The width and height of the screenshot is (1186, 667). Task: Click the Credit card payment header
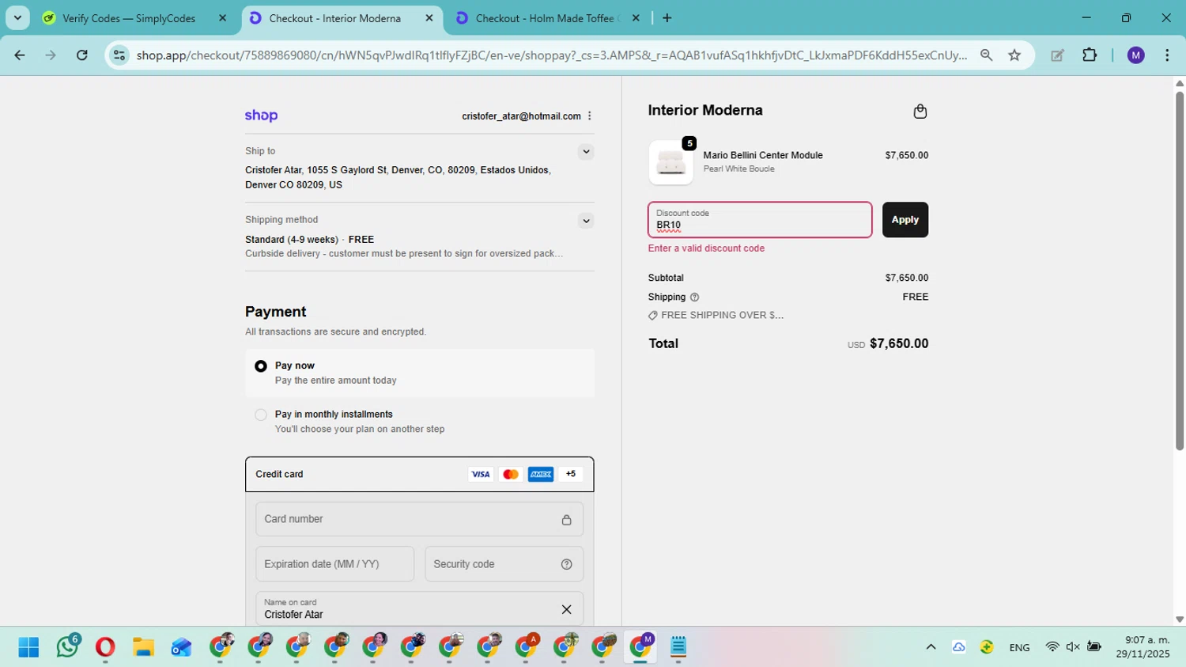click(x=419, y=475)
